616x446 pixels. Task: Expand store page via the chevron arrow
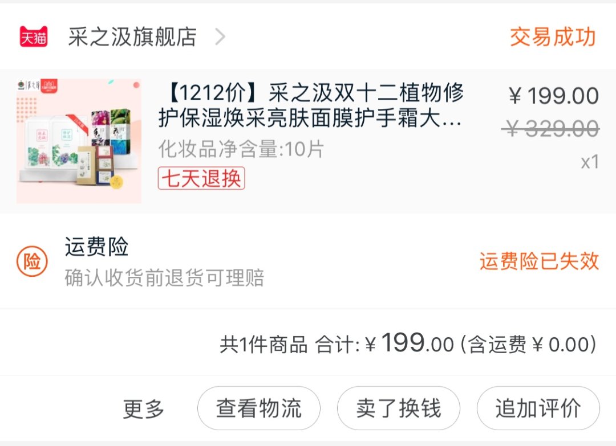(220, 37)
